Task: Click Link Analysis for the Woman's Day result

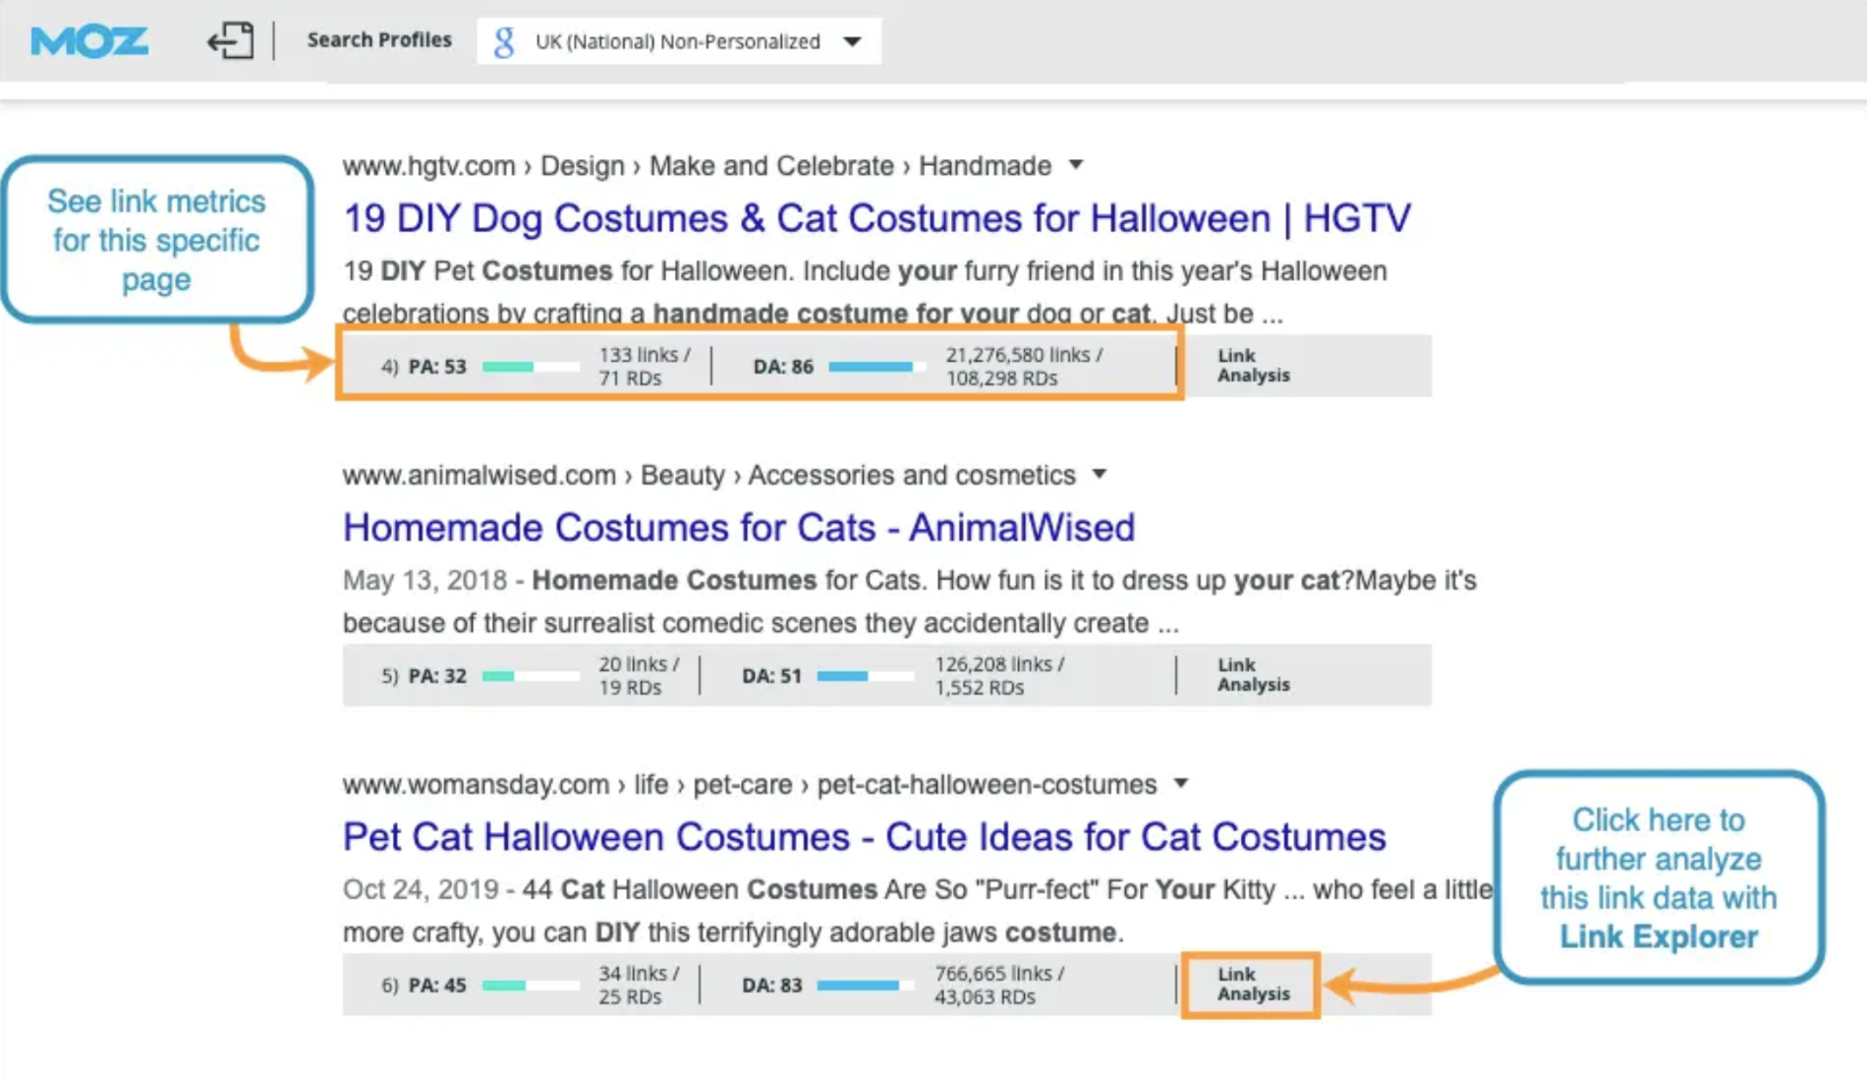Action: pyautogui.click(x=1253, y=985)
